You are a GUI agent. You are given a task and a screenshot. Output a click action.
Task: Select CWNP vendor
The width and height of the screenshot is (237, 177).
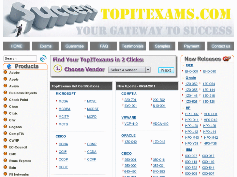(14, 140)
